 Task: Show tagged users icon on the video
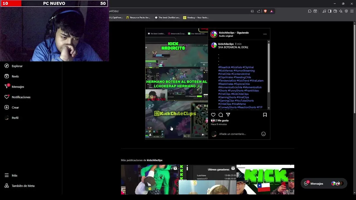point(150,135)
